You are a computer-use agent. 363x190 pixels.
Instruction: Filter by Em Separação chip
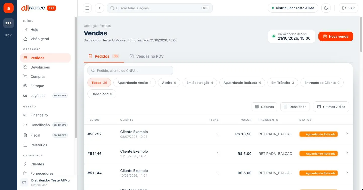tap(200, 83)
